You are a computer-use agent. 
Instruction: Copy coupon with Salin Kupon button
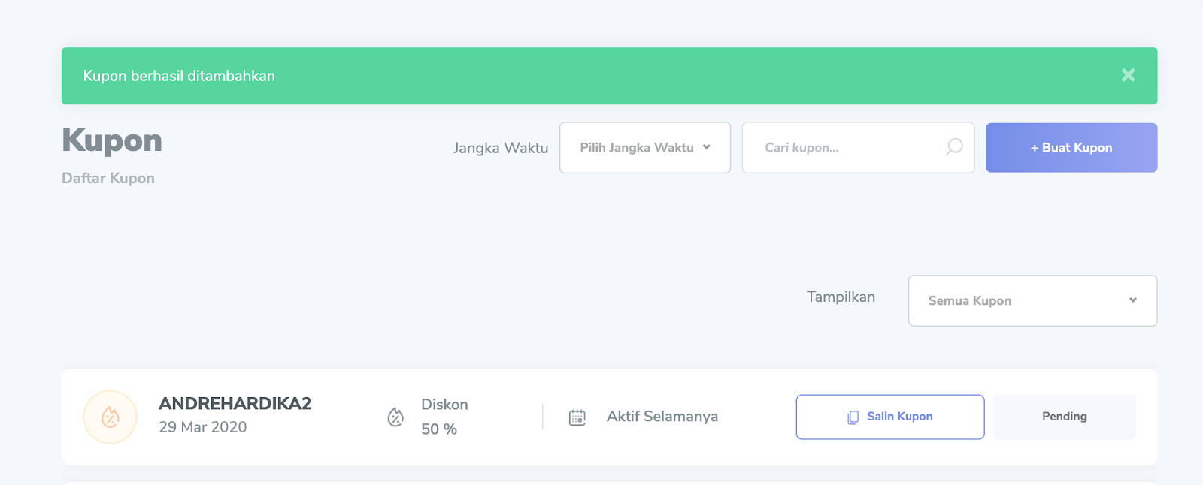(x=890, y=417)
